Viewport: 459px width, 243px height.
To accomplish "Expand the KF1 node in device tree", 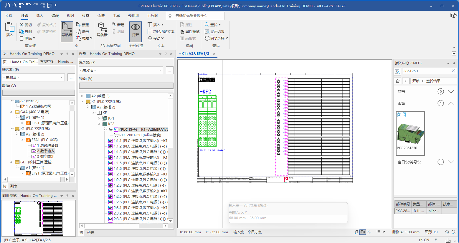I will [x=99, y=118].
